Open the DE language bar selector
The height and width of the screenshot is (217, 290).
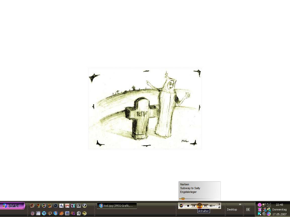tap(248, 209)
